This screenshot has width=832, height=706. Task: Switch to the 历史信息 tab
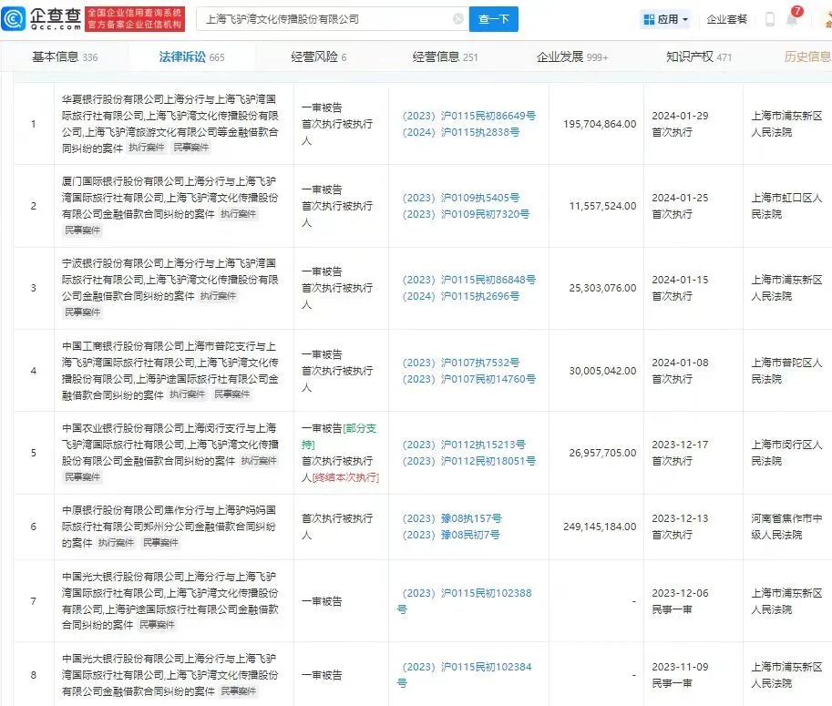coord(807,56)
